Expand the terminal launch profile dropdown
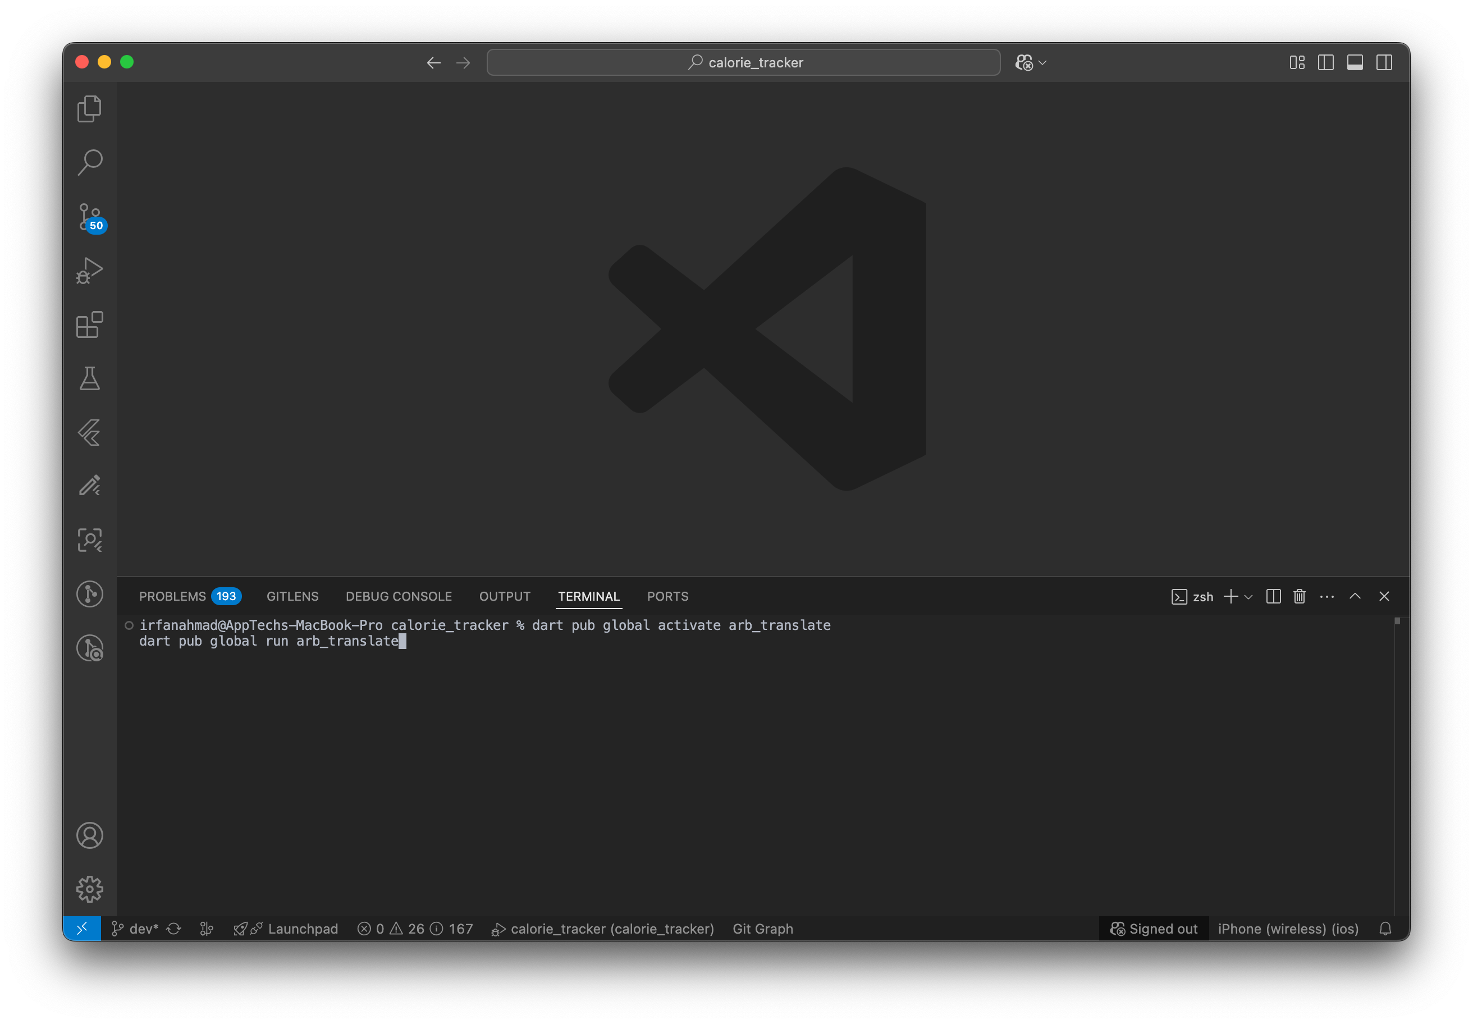1473x1024 pixels. pyautogui.click(x=1248, y=597)
